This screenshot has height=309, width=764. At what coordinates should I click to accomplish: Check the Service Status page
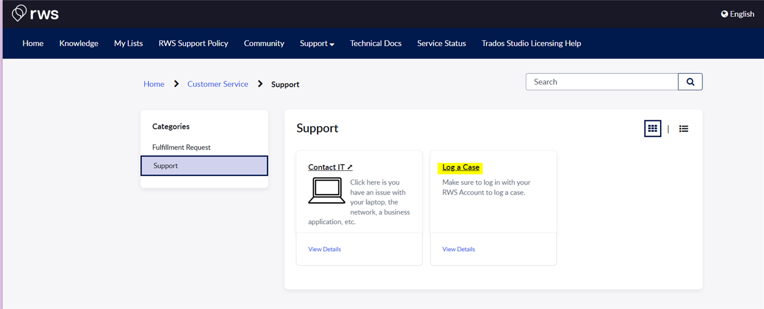[441, 43]
